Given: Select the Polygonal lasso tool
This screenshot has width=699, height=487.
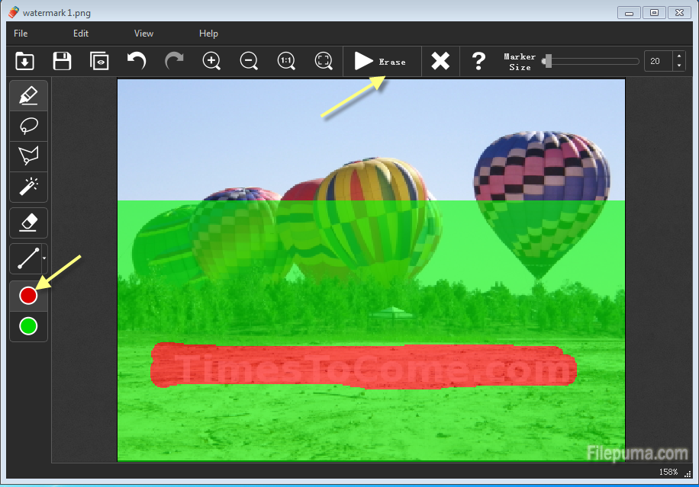Looking at the screenshot, I should pos(28,156).
